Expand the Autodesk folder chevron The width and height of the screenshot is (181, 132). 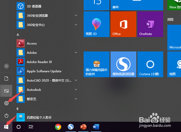pyautogui.click(x=76, y=90)
